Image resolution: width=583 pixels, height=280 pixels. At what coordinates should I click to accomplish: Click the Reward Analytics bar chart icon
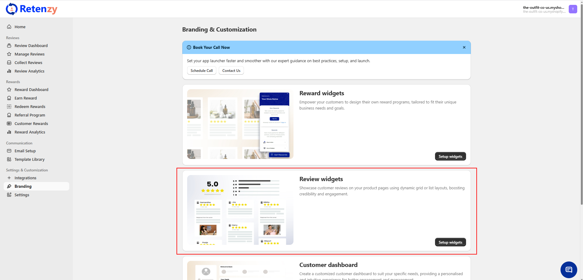pos(9,132)
